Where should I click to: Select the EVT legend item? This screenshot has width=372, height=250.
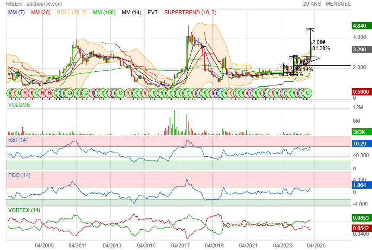pyautogui.click(x=153, y=13)
